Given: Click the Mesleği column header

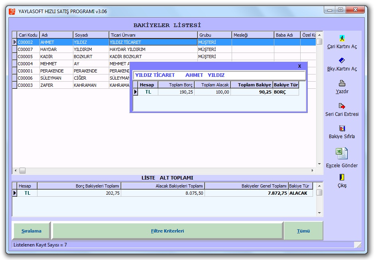Looking at the screenshot, I should [x=253, y=35].
